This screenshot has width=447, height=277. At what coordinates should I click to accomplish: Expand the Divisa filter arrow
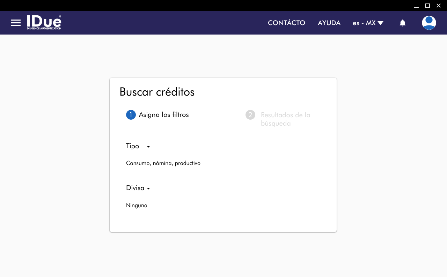148,188
